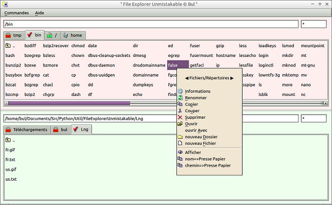Click right arrow beside Fichiers/Répertoires

[232, 78]
